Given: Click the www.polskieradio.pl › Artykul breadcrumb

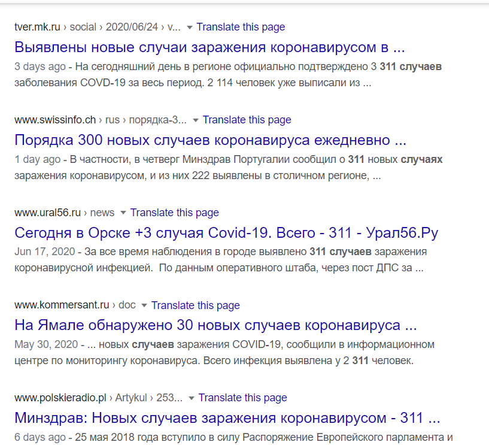Looking at the screenshot, I should coord(98,398).
